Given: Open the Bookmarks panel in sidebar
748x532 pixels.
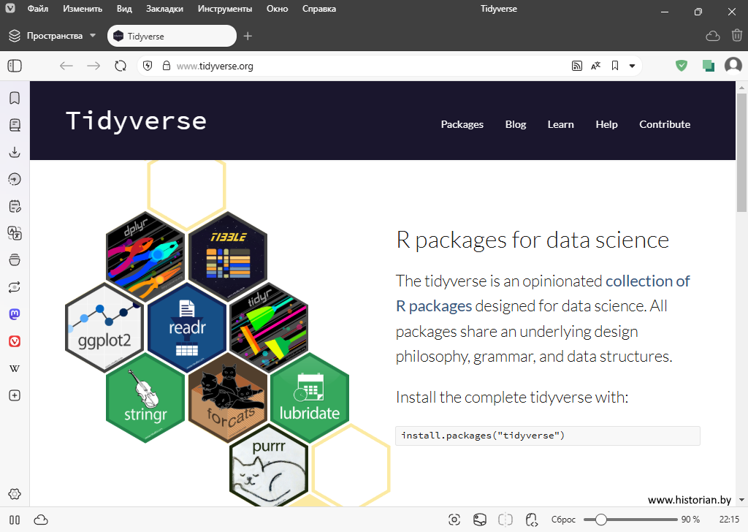Looking at the screenshot, I should coord(15,98).
